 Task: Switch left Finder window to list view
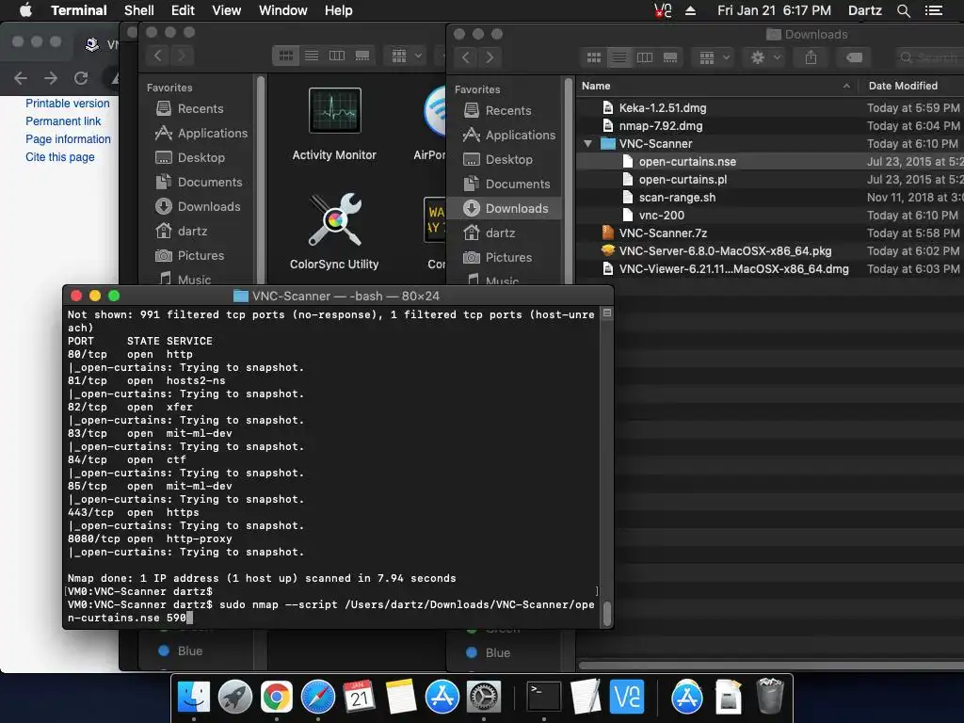click(312, 56)
